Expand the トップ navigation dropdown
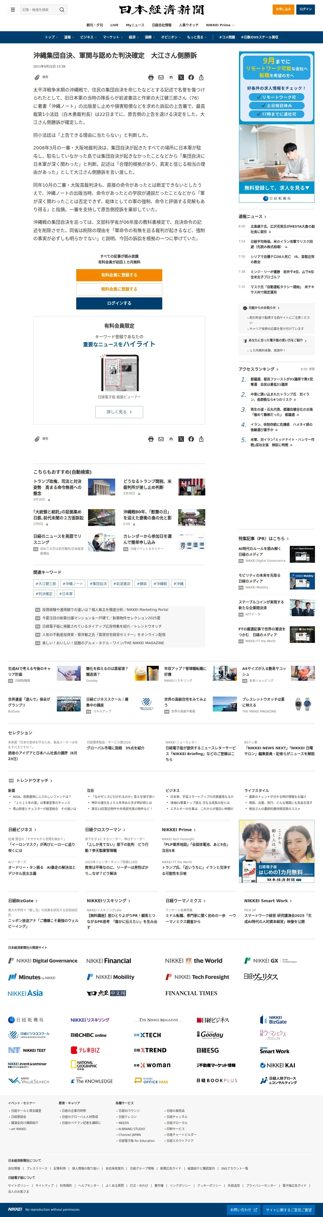Screen dimensions: 323x1217 [51, 37]
